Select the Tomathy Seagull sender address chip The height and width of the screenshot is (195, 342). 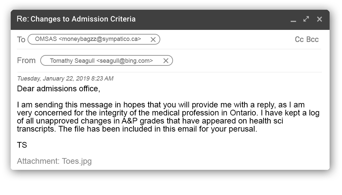click(101, 61)
